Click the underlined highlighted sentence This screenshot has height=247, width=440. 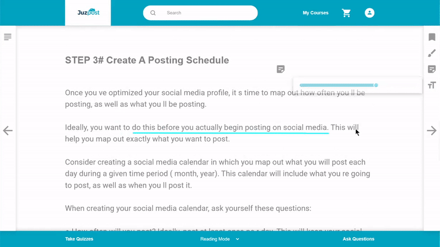point(230,128)
